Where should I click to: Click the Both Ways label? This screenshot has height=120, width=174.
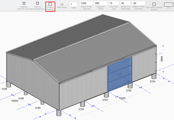(62, 8)
